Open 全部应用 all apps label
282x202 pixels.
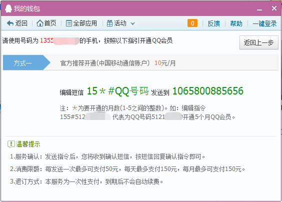(x=85, y=23)
